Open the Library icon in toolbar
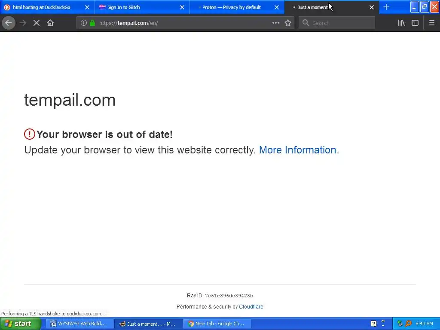The height and width of the screenshot is (330, 440). pos(401,23)
